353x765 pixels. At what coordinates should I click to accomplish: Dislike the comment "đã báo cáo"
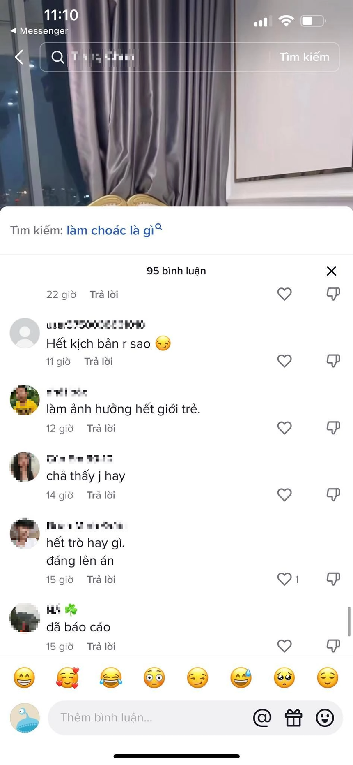[x=333, y=646]
